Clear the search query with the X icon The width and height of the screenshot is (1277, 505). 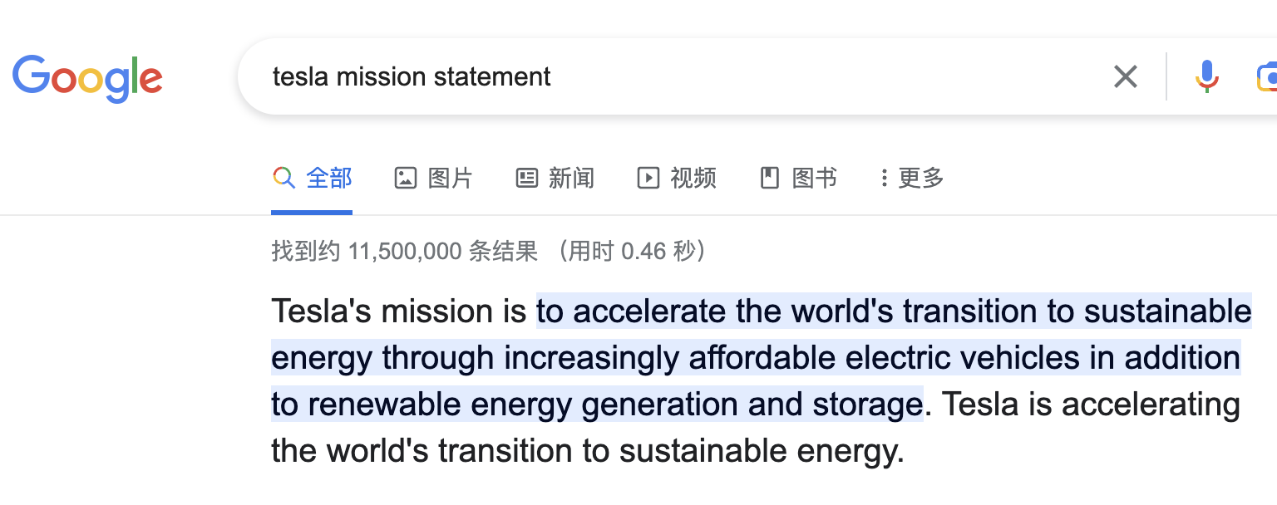point(1126,77)
